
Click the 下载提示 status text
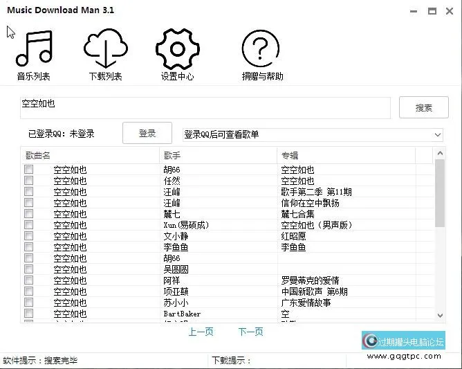coord(231,361)
